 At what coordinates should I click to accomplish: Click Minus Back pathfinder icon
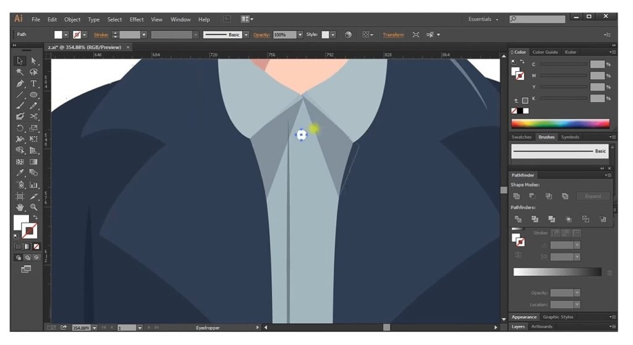[x=603, y=219]
